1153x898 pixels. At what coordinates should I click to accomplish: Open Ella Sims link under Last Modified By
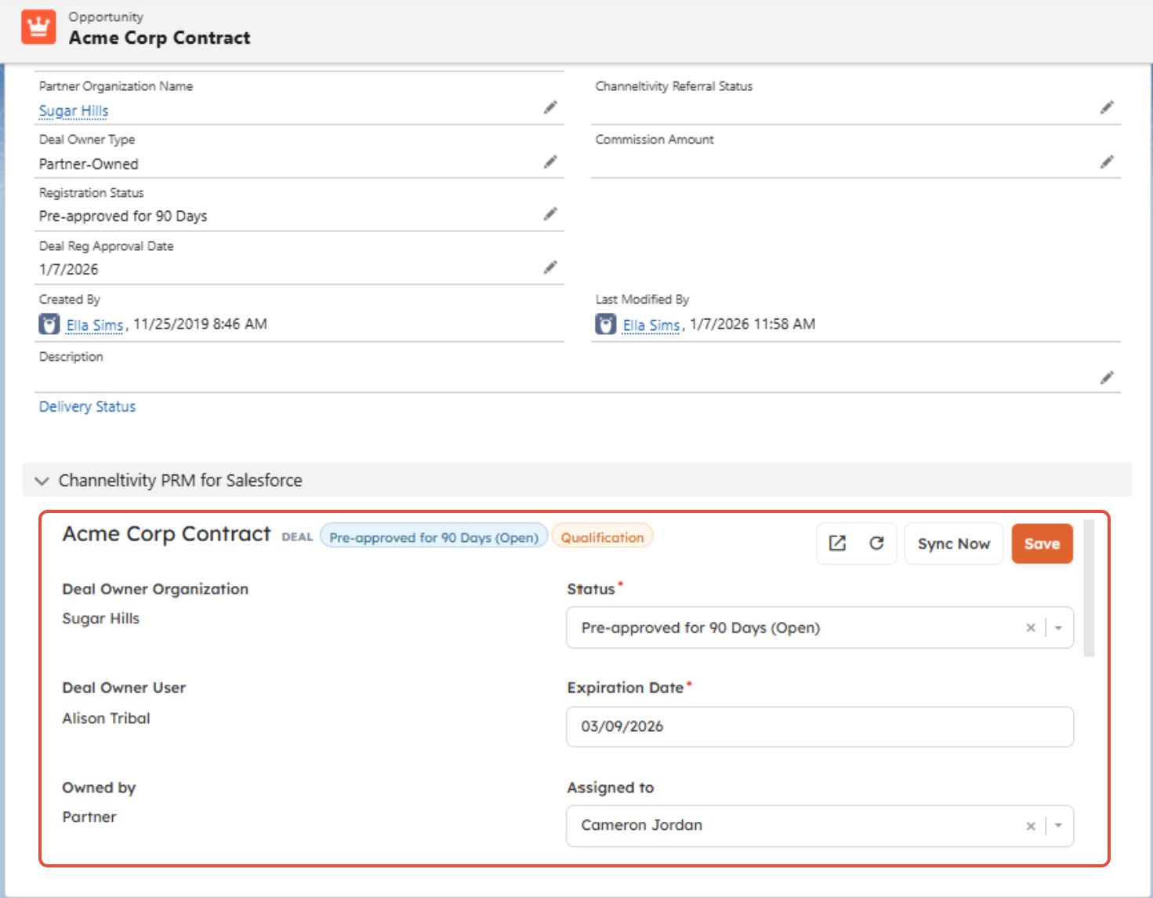pyautogui.click(x=651, y=325)
